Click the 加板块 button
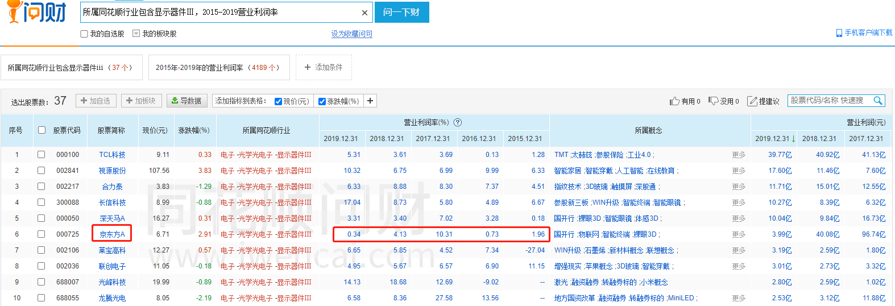This screenshot has height=306, width=895. 141,101
